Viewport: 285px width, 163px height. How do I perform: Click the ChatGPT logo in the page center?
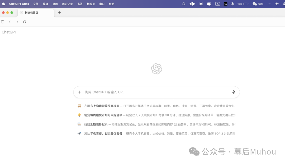(x=156, y=69)
